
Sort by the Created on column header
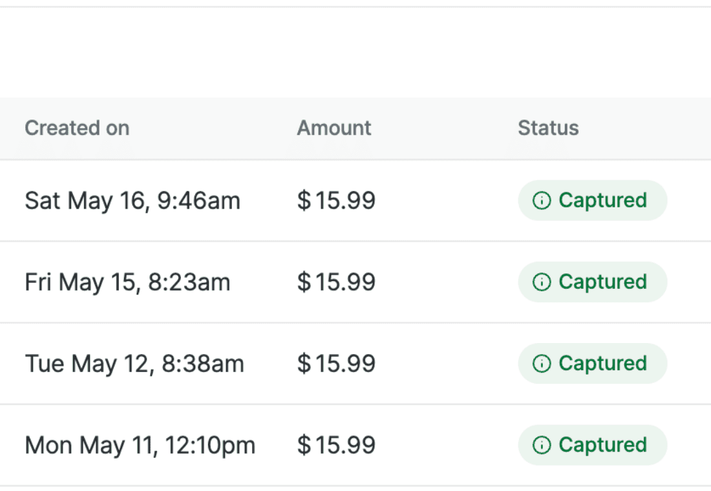(77, 128)
